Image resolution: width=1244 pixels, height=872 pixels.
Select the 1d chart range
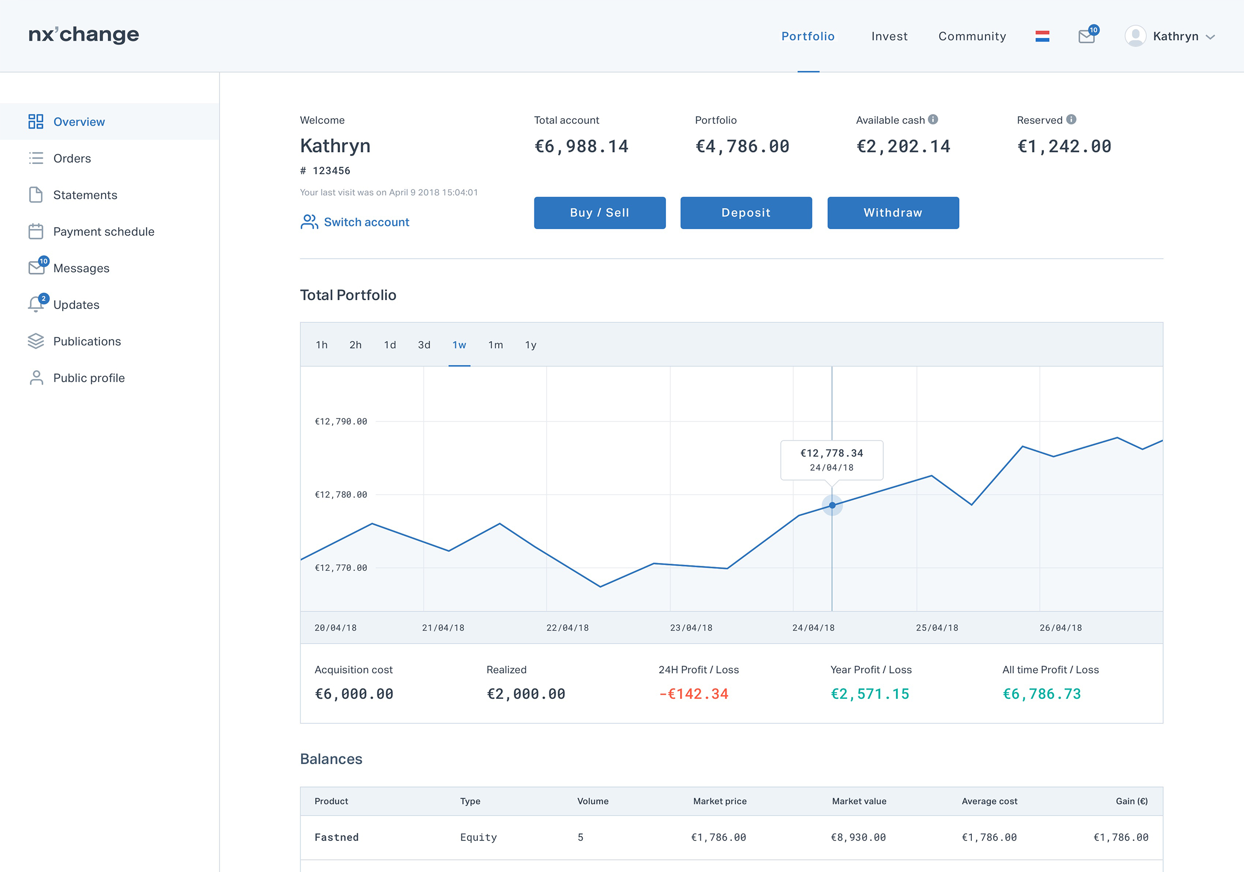tap(390, 345)
